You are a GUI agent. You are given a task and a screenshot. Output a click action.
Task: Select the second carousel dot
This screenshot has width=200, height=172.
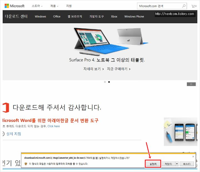(109, 82)
